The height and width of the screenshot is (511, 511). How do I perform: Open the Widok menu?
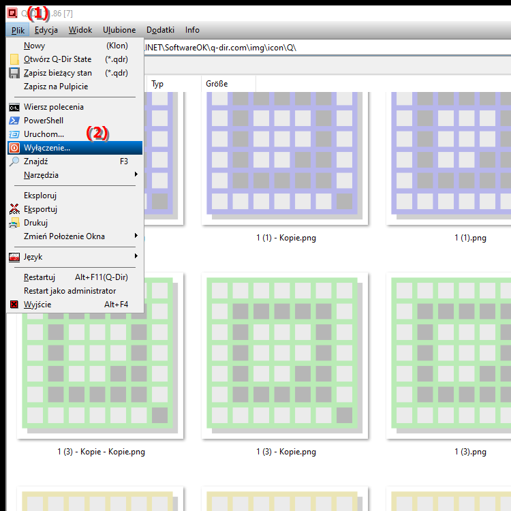pos(80,30)
